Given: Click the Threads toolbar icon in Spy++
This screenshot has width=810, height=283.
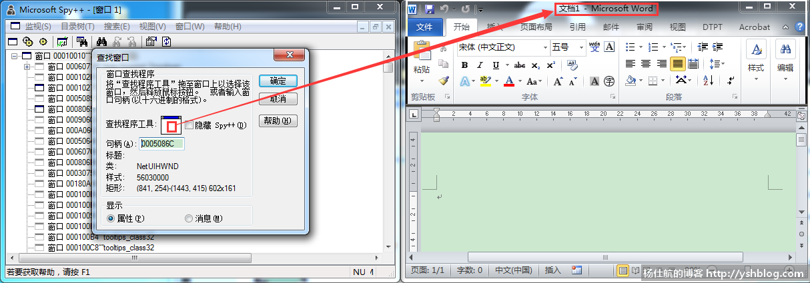Looking at the screenshot, I should pos(43,41).
